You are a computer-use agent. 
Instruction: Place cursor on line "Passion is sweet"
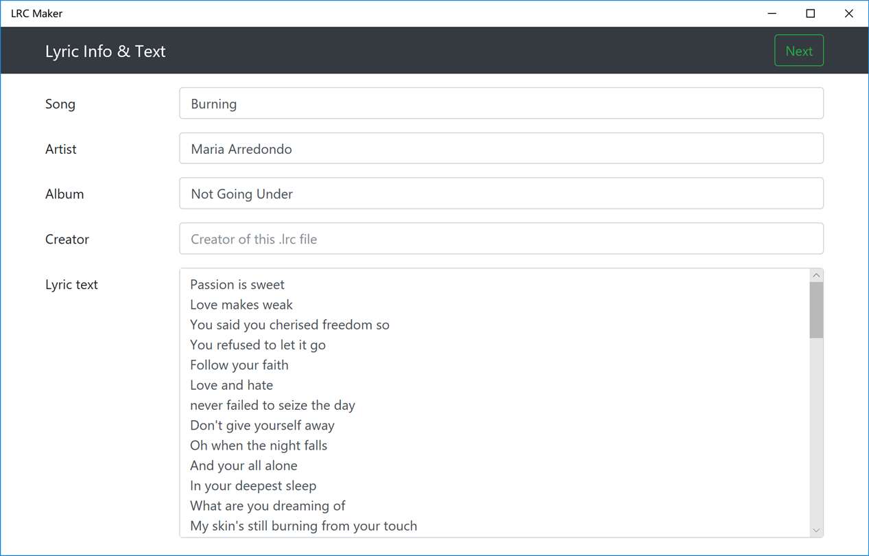(x=237, y=284)
